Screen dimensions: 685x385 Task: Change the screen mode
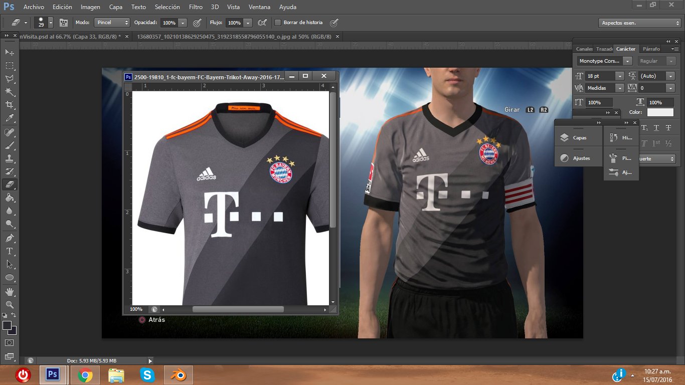[10, 356]
